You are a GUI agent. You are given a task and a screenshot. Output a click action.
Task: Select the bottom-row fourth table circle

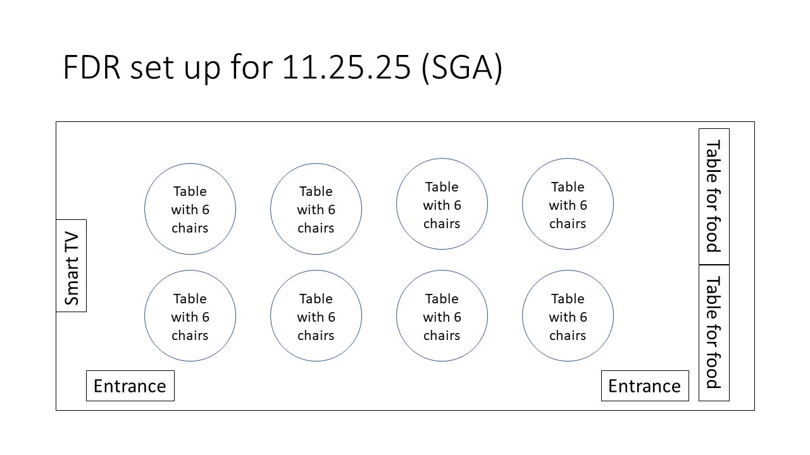(x=568, y=316)
